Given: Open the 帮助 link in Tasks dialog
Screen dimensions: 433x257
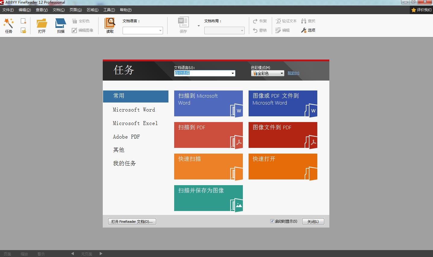Looking at the screenshot, I should pos(293,73).
